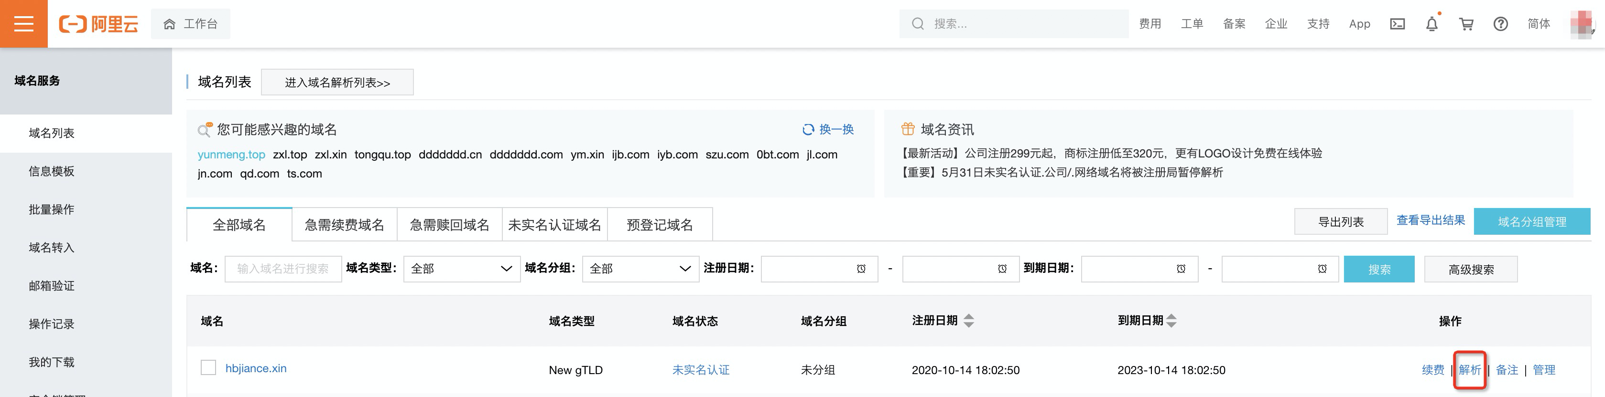Switch to 未实名认证域名 tab
The height and width of the screenshot is (397, 1605).
point(554,225)
